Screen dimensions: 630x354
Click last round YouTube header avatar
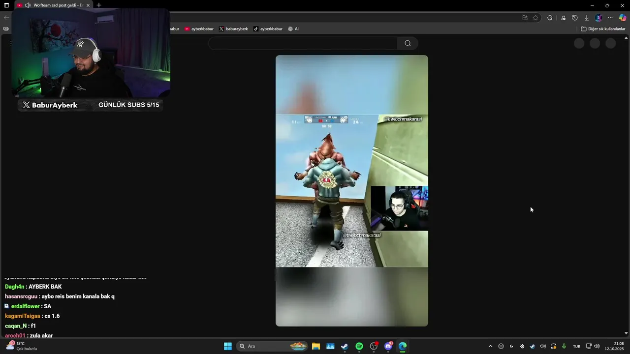tap(611, 43)
